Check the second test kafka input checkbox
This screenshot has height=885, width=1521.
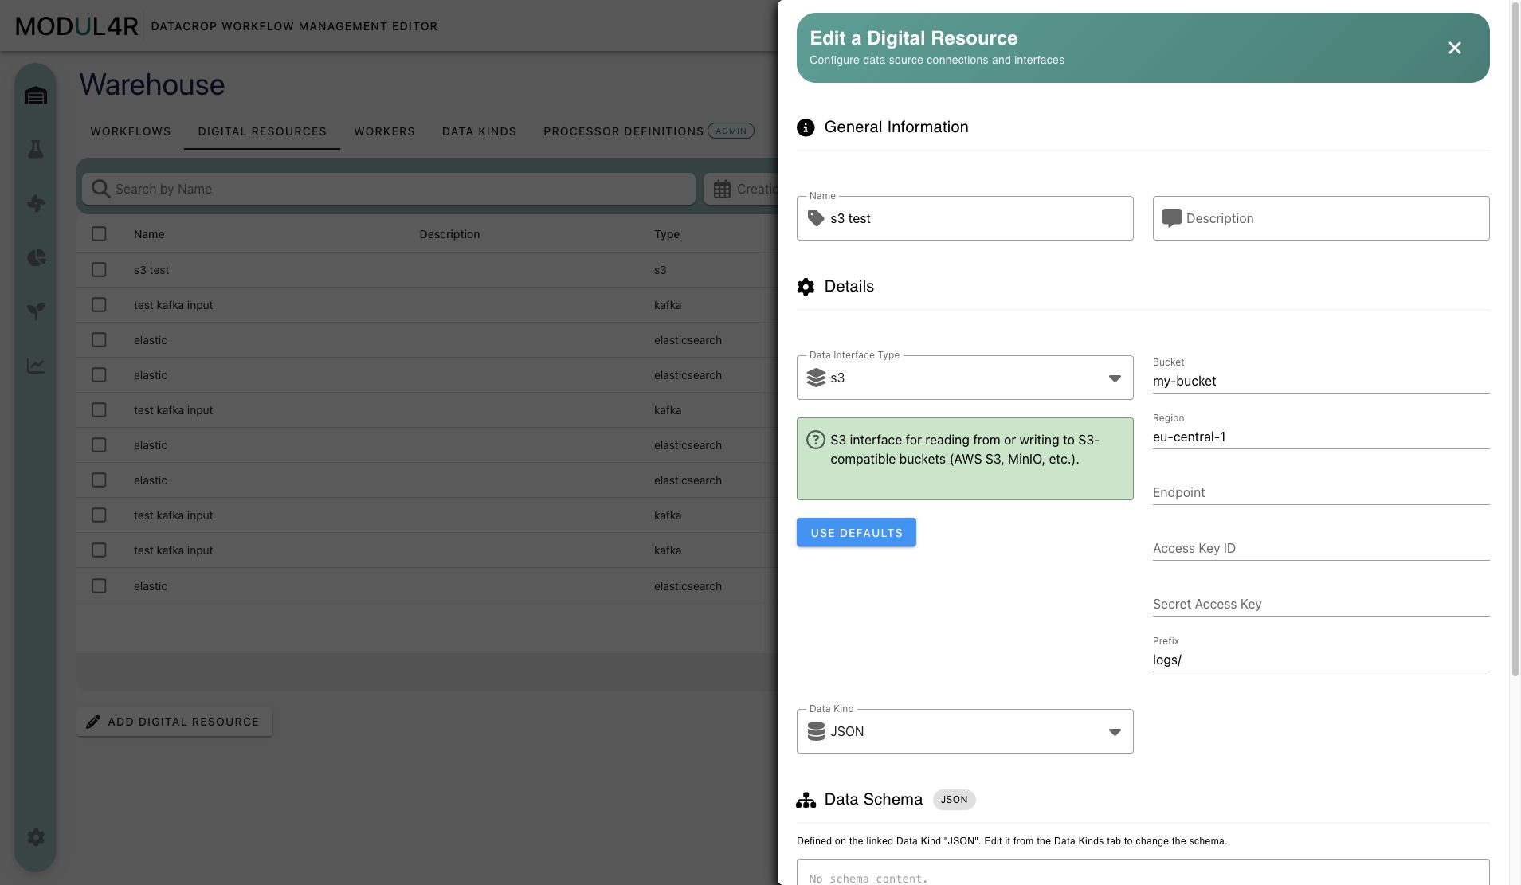[99, 410]
